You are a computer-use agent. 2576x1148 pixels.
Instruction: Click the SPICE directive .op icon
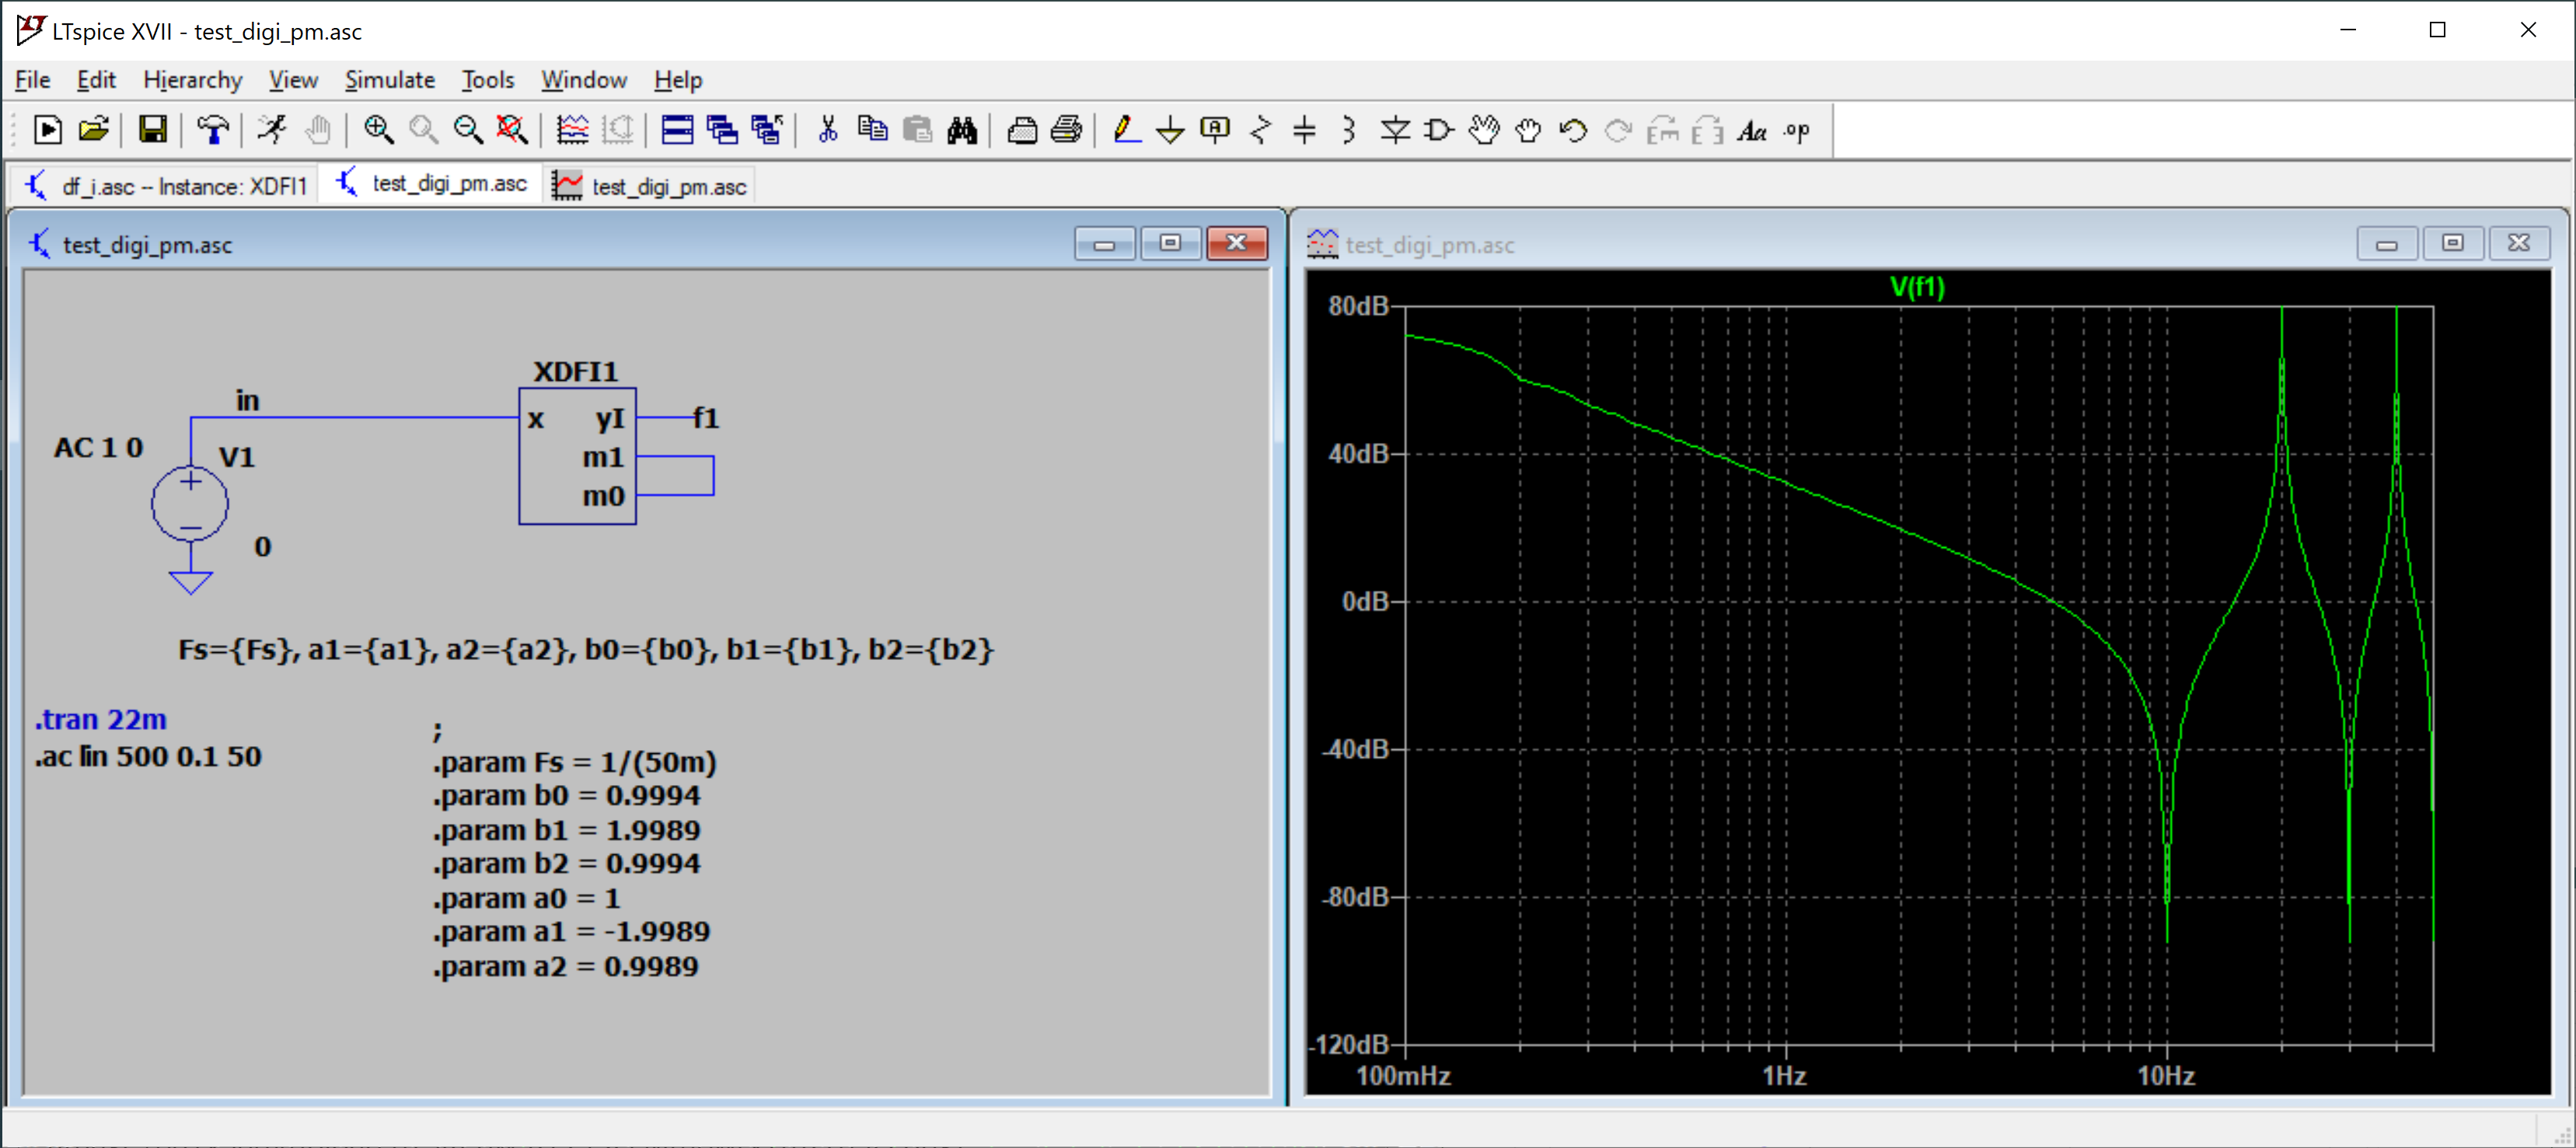1796,131
